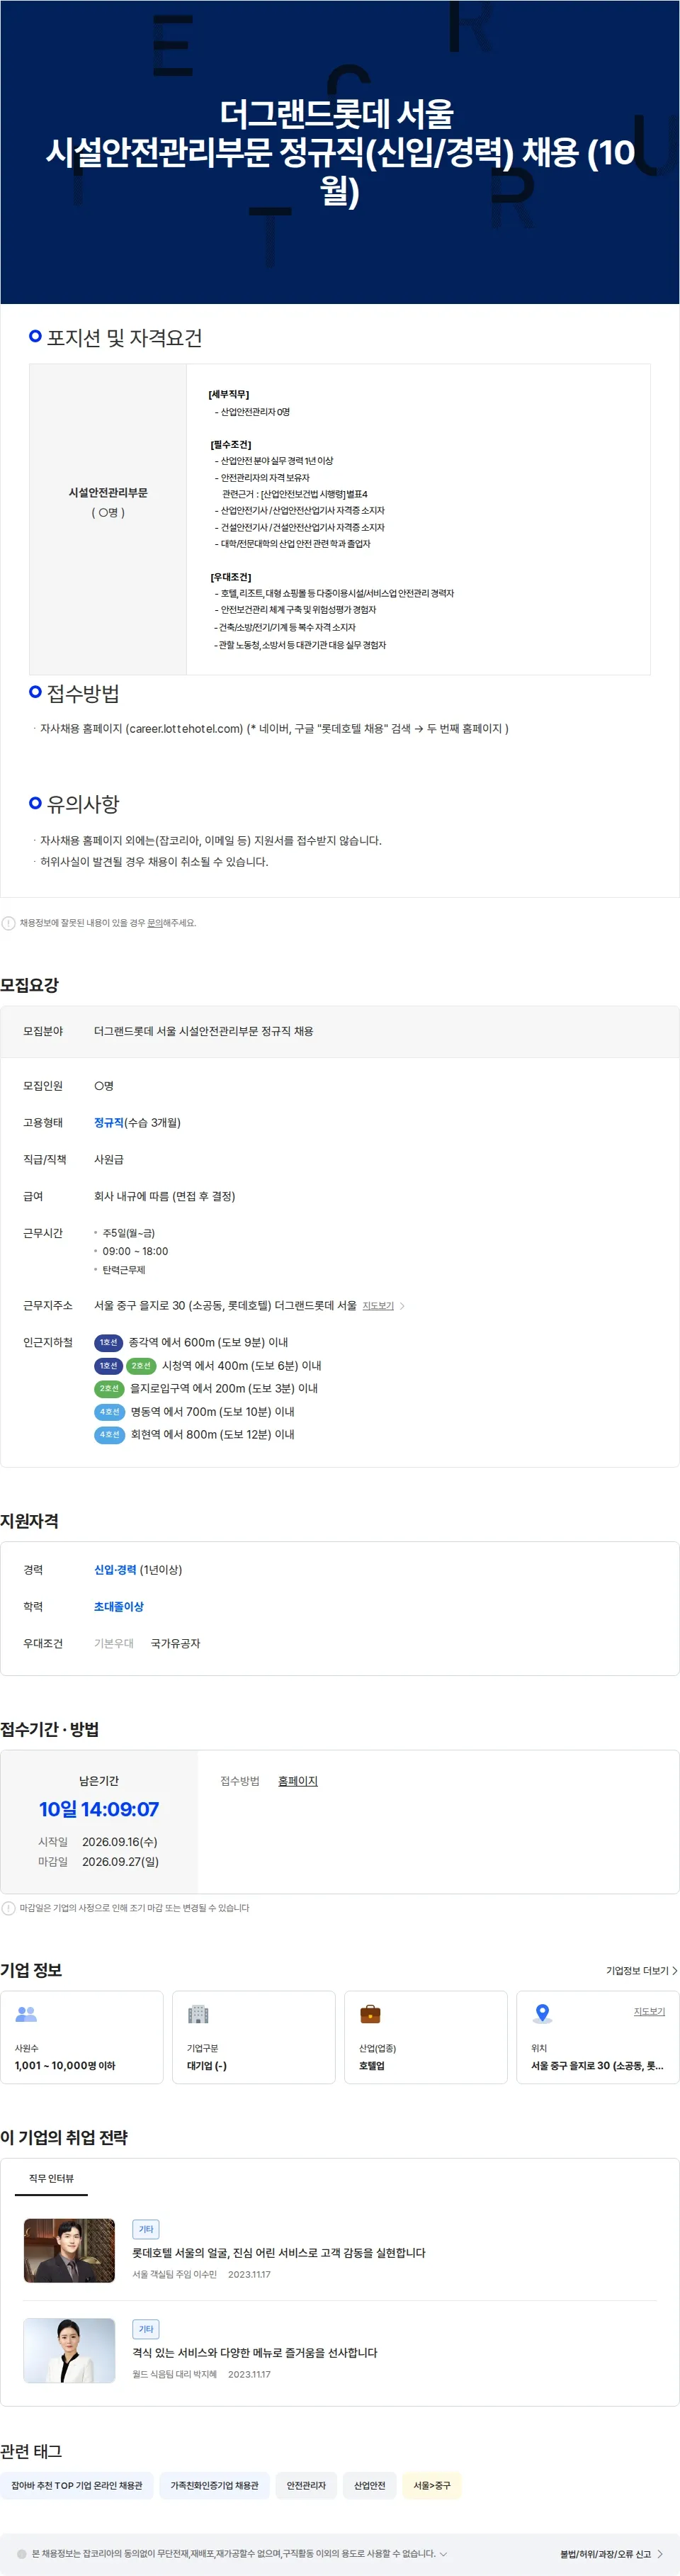Click 불법/허위/과장/오류 신고 link
Viewport: 680px width, 2576px height.
tap(611, 2554)
